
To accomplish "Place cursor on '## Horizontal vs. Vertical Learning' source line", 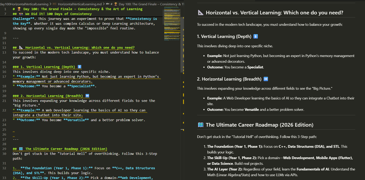I will 74,48.
